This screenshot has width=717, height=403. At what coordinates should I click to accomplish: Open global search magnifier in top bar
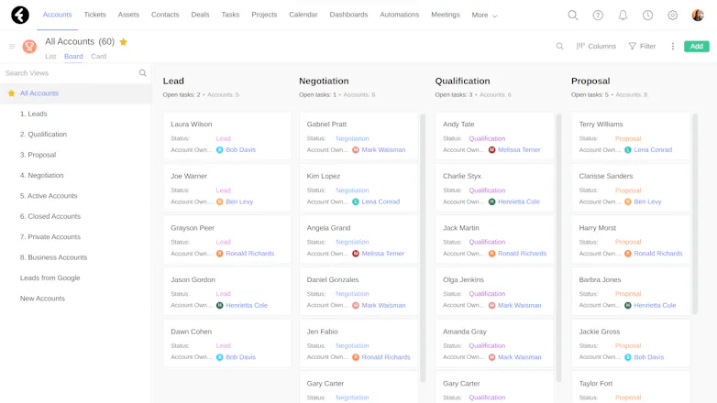point(572,15)
